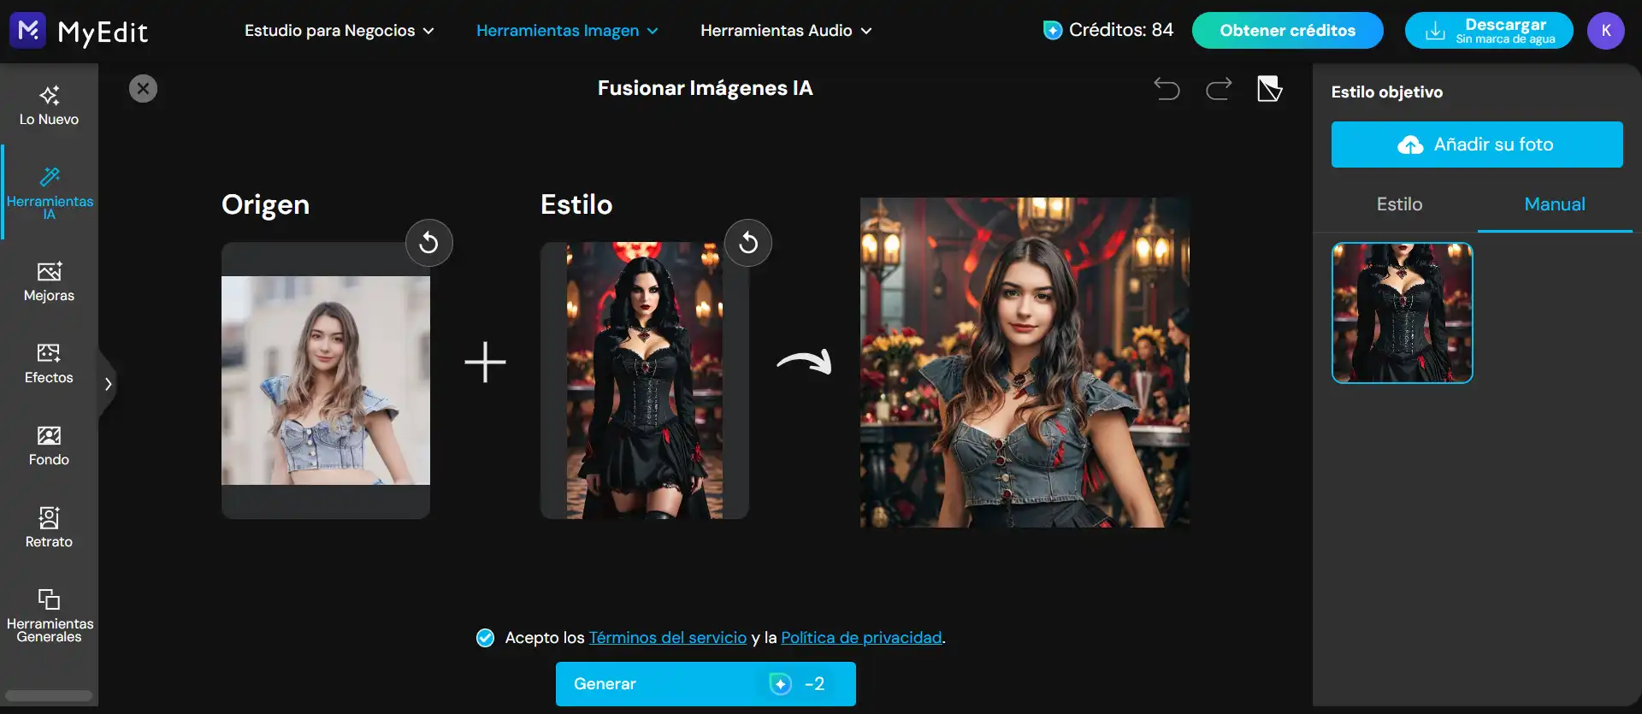Screen dimensions: 1642x714
Task: Uncheck the terms of service checkbox
Action: (485, 638)
